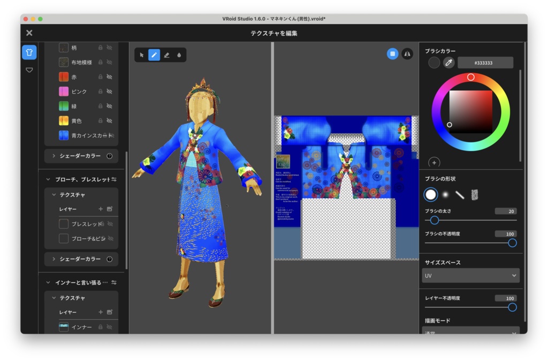The width and height of the screenshot is (548, 361).
Task: Lock the ピンク layer
Action: click(100, 91)
